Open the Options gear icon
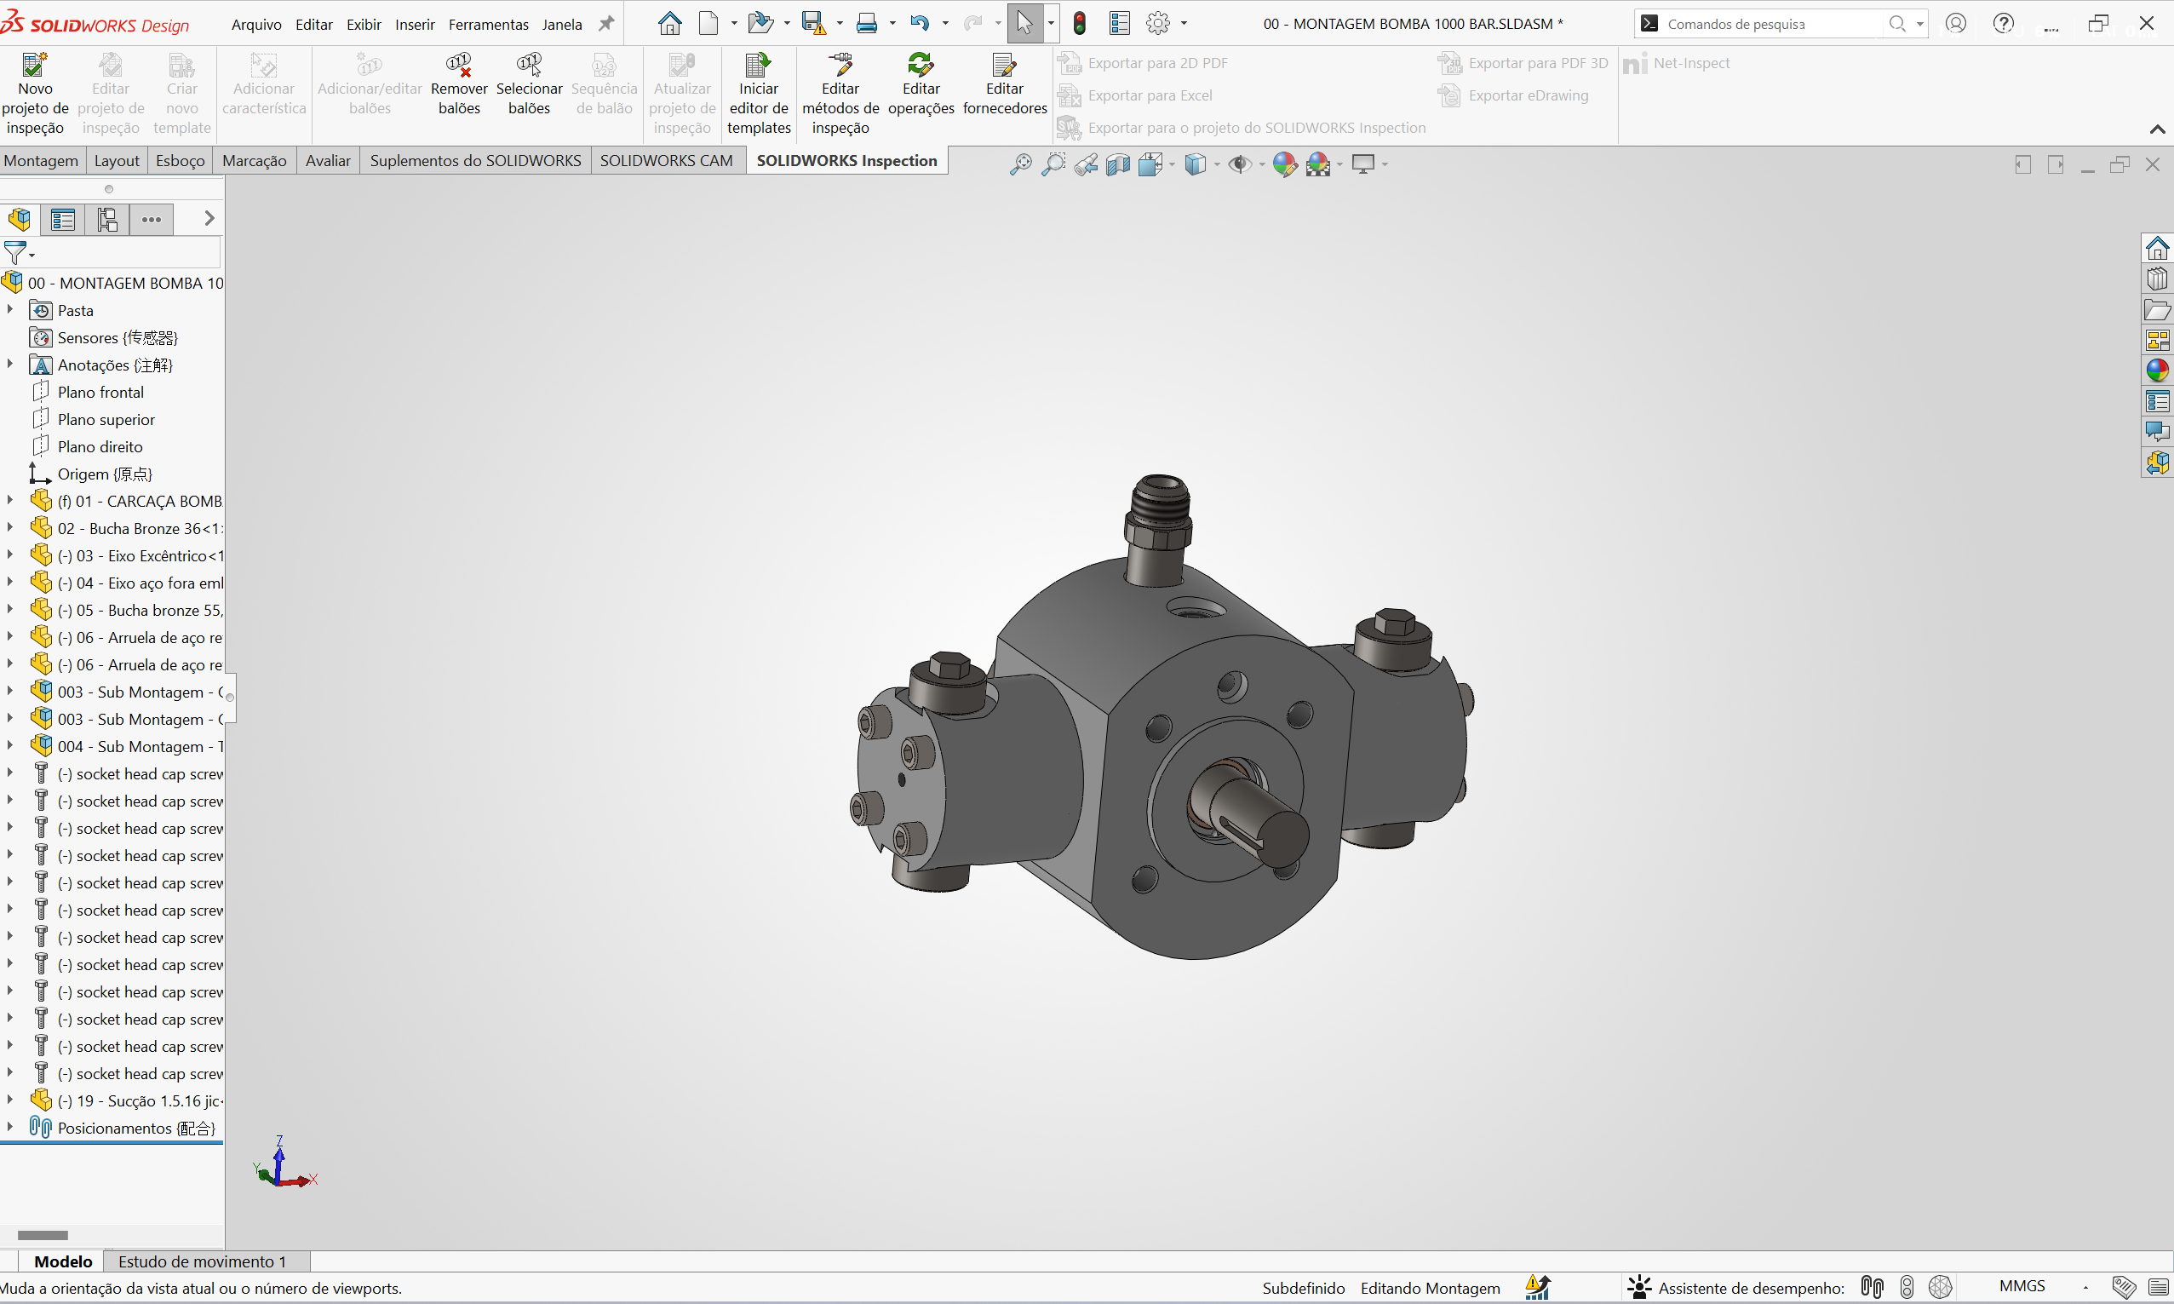The height and width of the screenshot is (1304, 2174). [x=1159, y=24]
